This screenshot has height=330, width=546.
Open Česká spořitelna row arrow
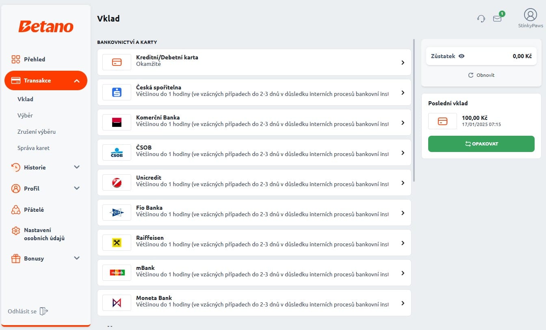(x=403, y=93)
